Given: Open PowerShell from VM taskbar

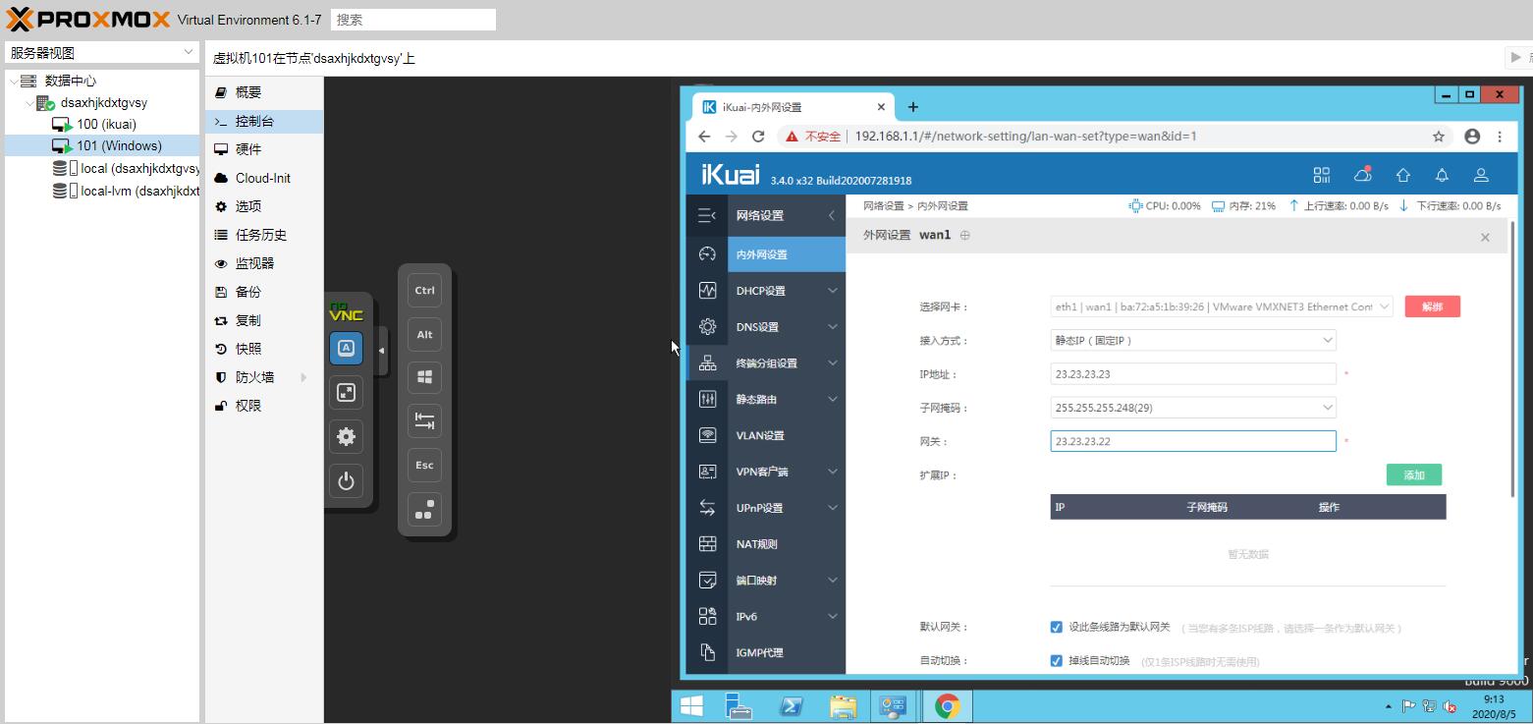Looking at the screenshot, I should (793, 706).
